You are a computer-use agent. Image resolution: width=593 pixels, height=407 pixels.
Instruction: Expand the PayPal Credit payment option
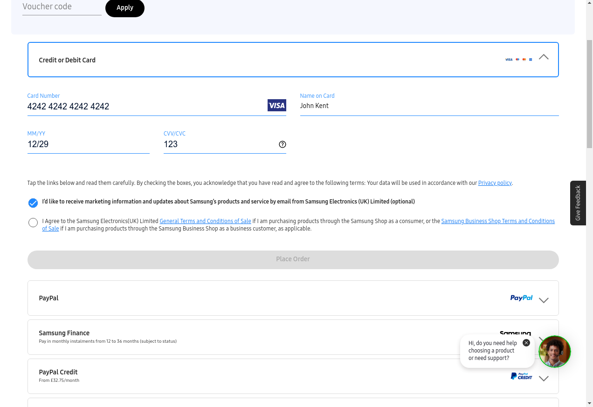543,379
